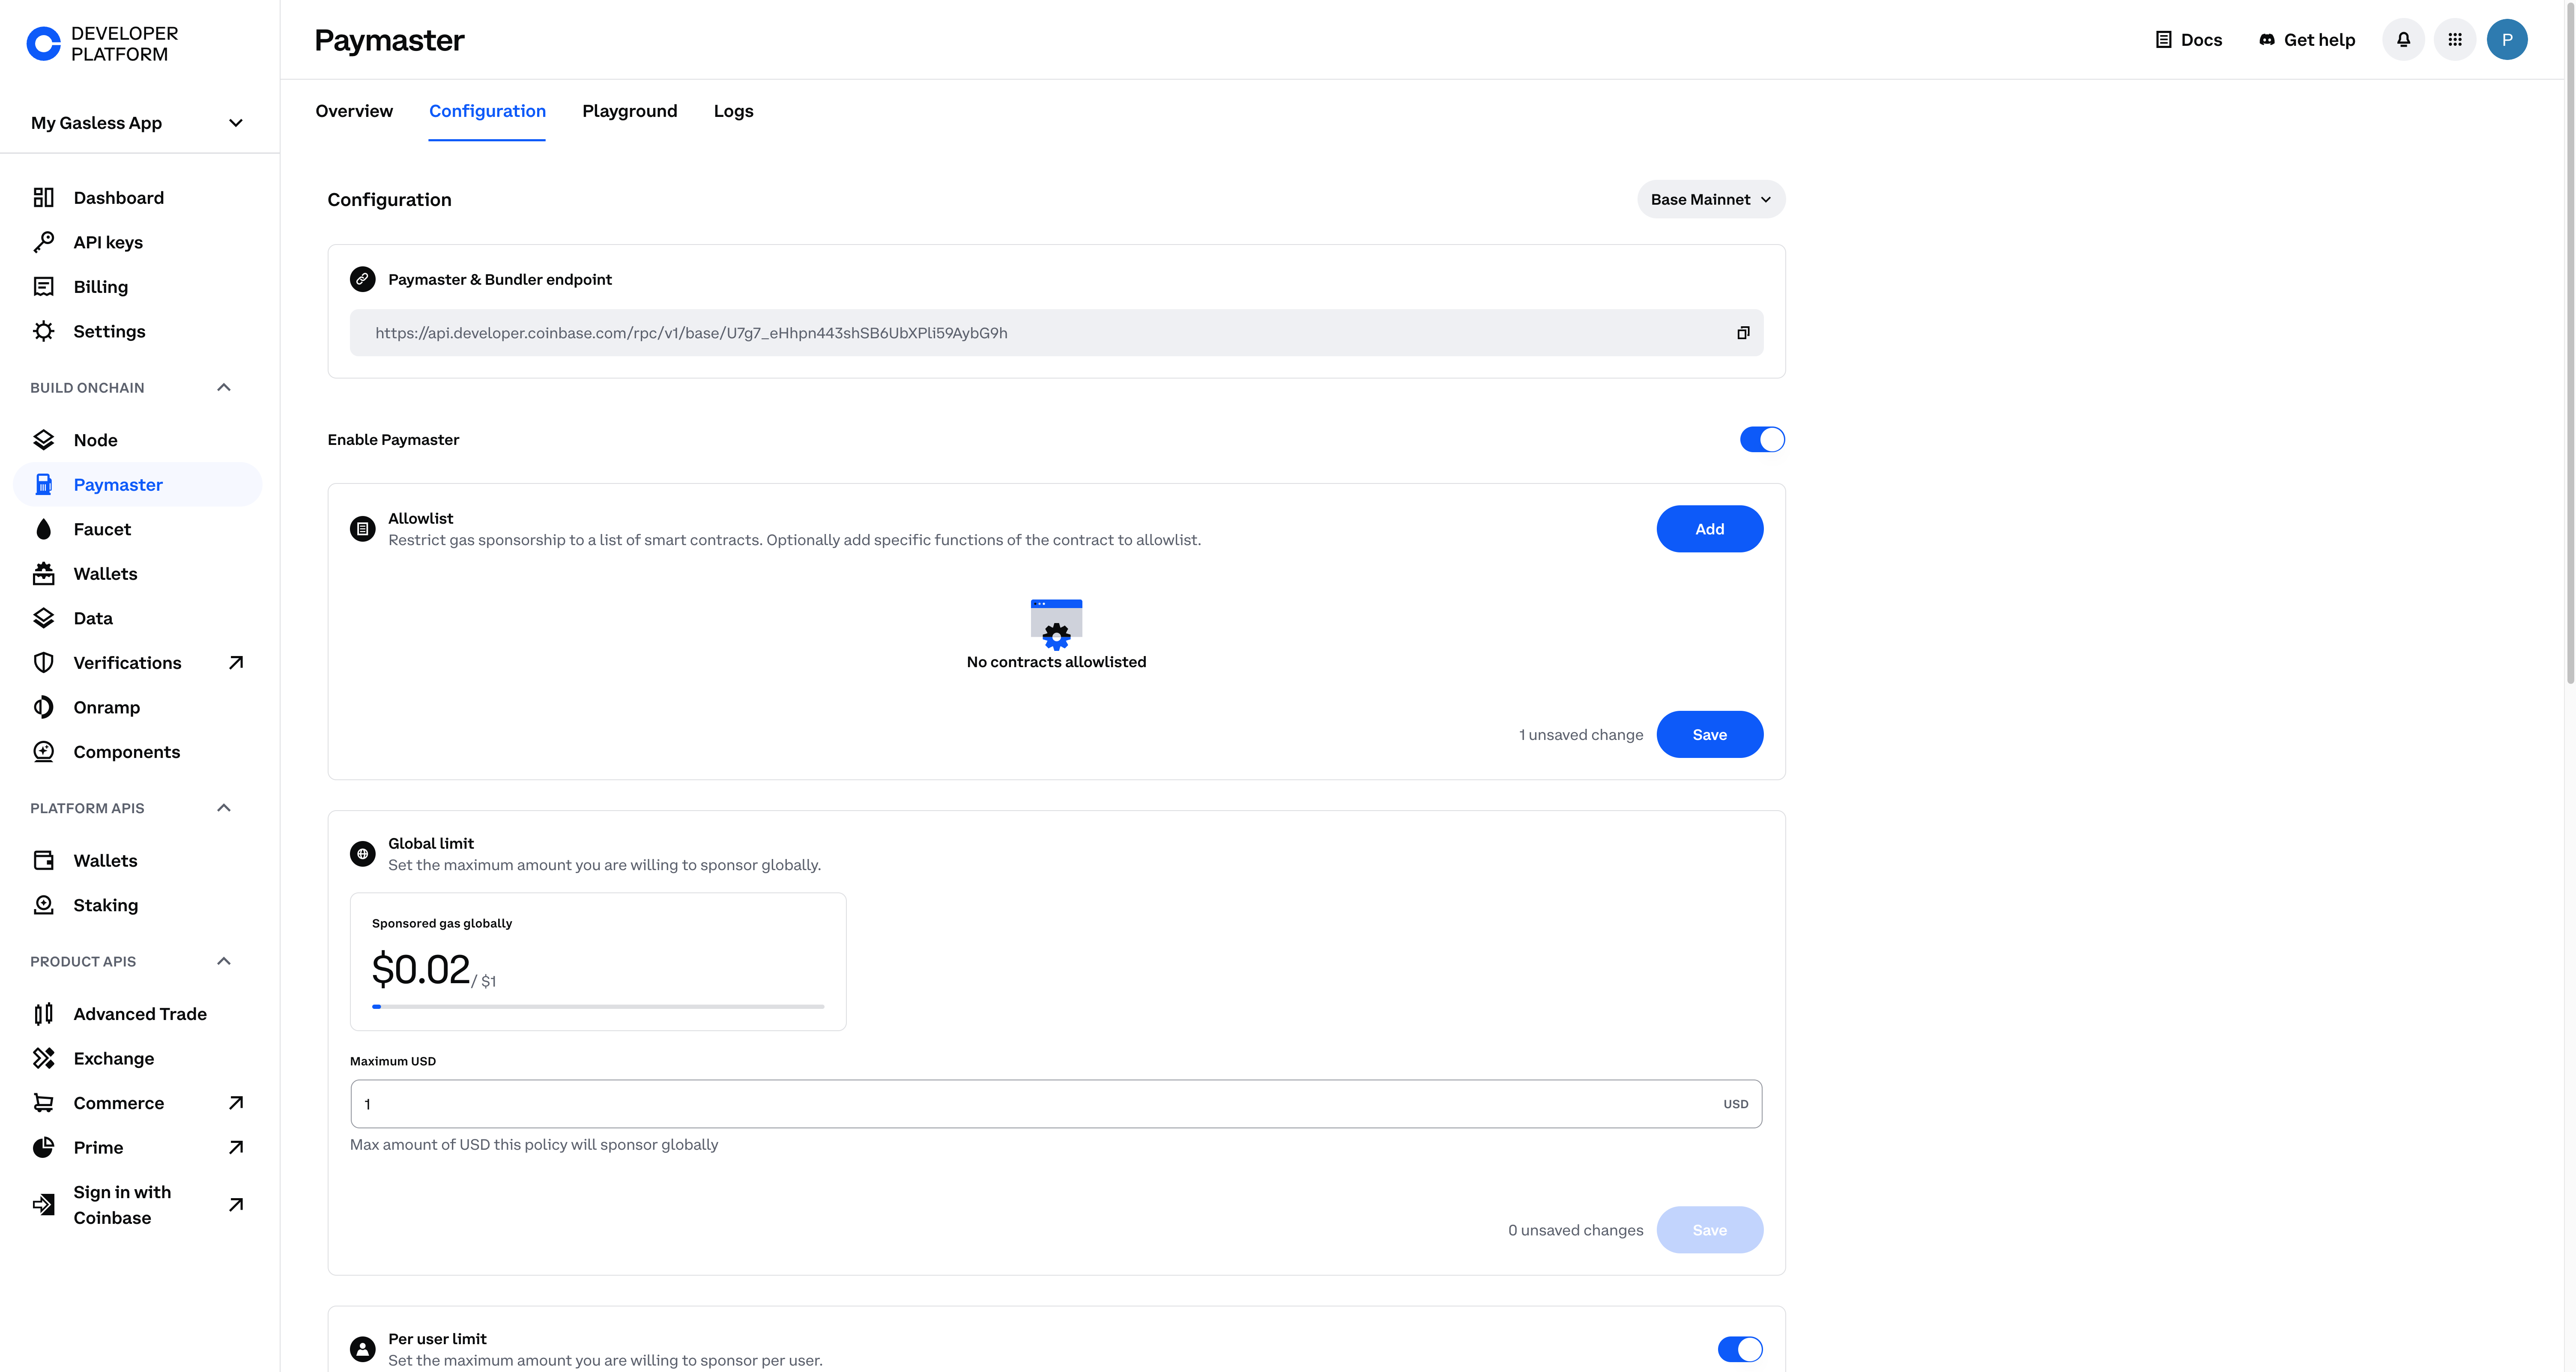Screen dimensions: 2576x1372
Task: Toggle the Per User Limit switch
Action: 1741,1348
